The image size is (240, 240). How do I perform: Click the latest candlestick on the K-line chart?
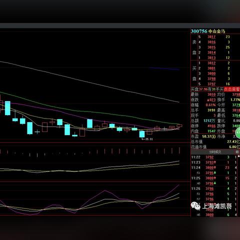179,126
